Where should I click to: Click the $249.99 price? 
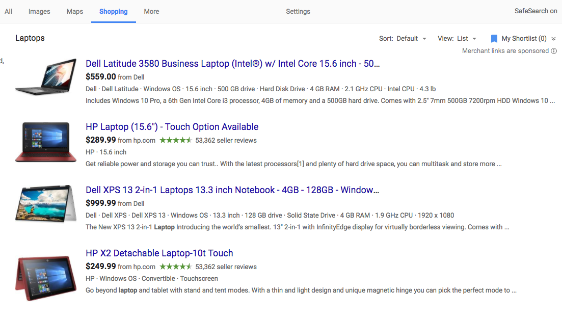pyautogui.click(x=101, y=267)
